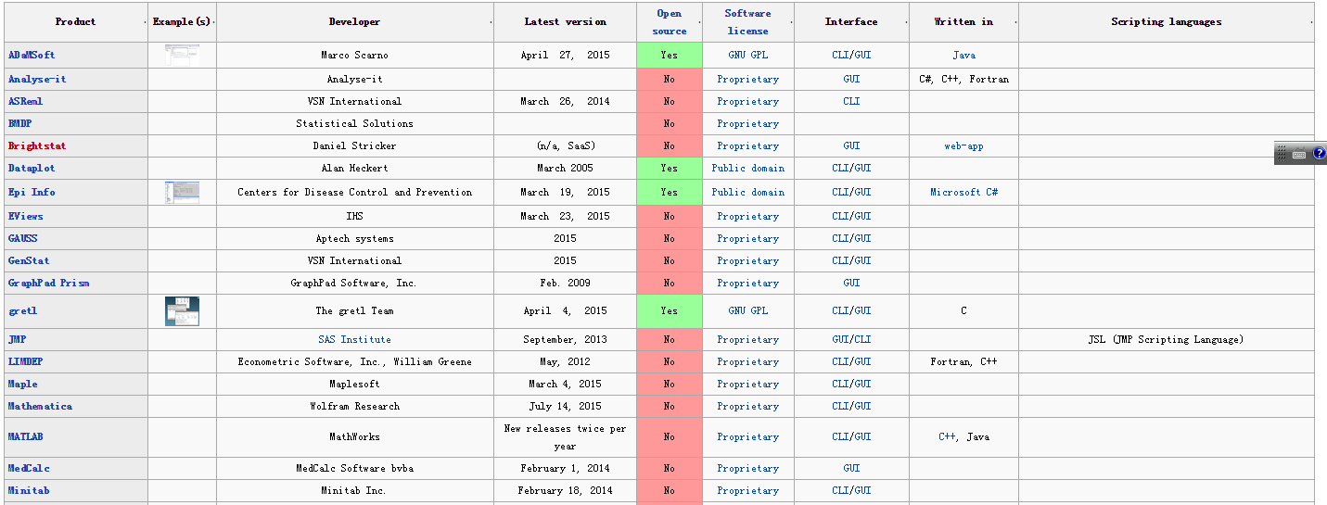This screenshot has width=1327, height=505.
Task: Open the red Brightstat link
Action: pos(37,145)
